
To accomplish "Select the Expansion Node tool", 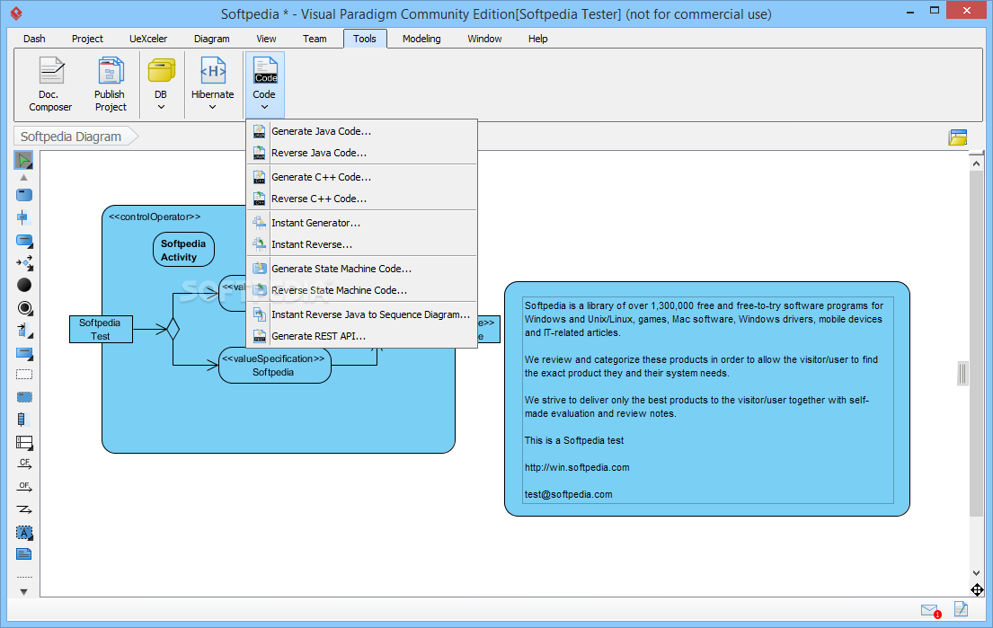I will coord(22,419).
